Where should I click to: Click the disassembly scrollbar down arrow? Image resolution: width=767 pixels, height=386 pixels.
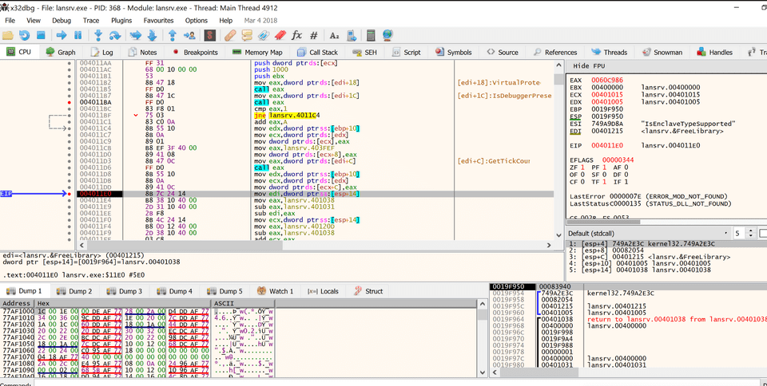[x=558, y=235]
